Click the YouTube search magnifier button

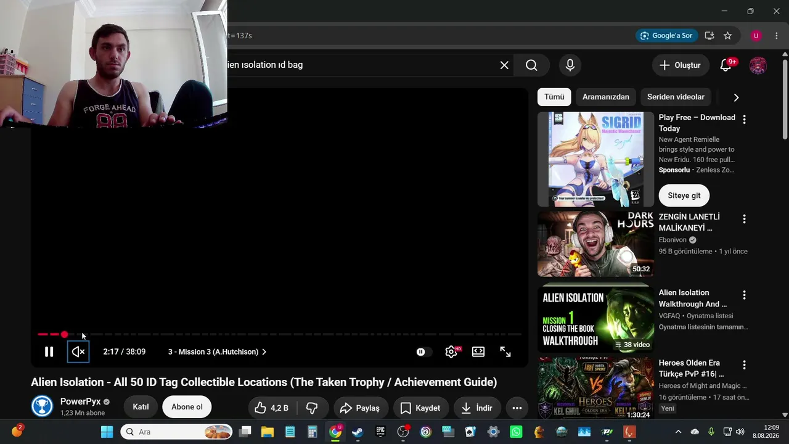click(531, 65)
